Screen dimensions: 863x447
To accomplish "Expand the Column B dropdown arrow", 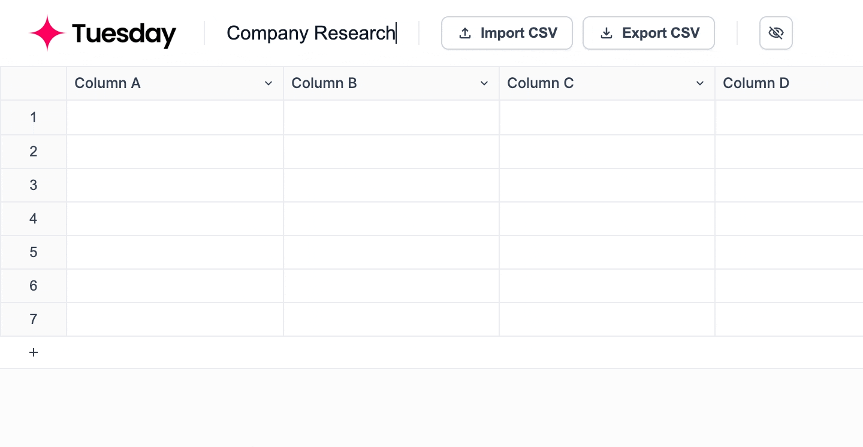I will point(484,83).
